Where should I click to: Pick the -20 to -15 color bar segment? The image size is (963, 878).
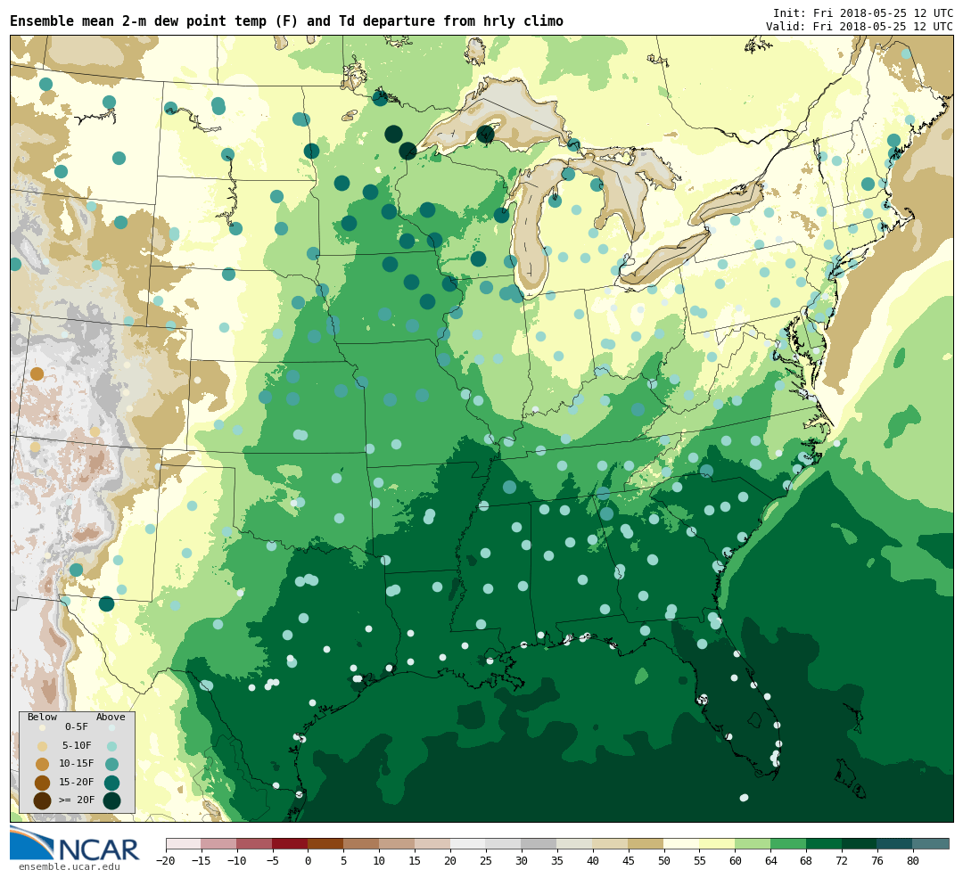(184, 843)
